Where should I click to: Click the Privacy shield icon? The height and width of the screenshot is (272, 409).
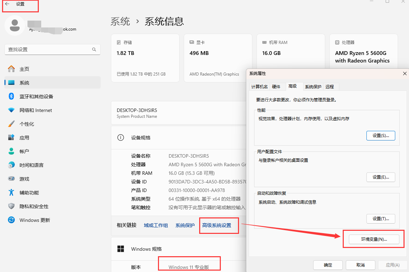(x=11, y=206)
